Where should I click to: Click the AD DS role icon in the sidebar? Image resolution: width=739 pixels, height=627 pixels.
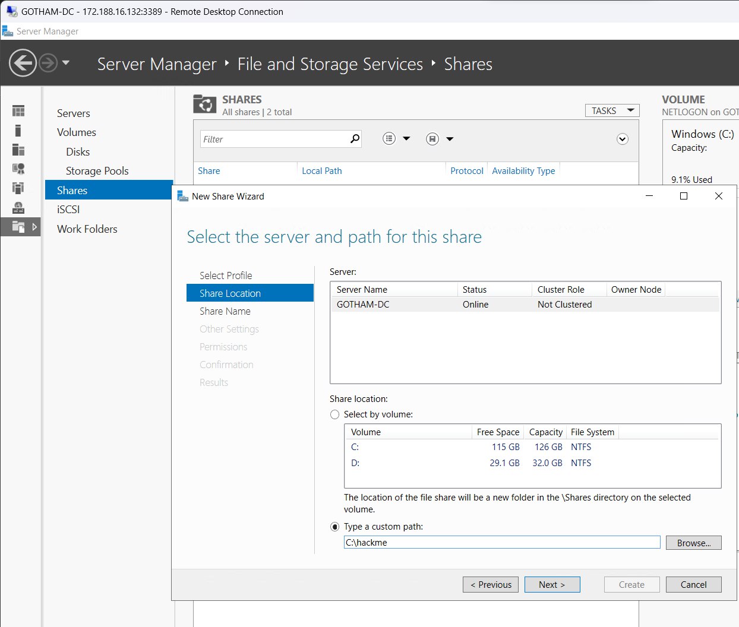(18, 169)
